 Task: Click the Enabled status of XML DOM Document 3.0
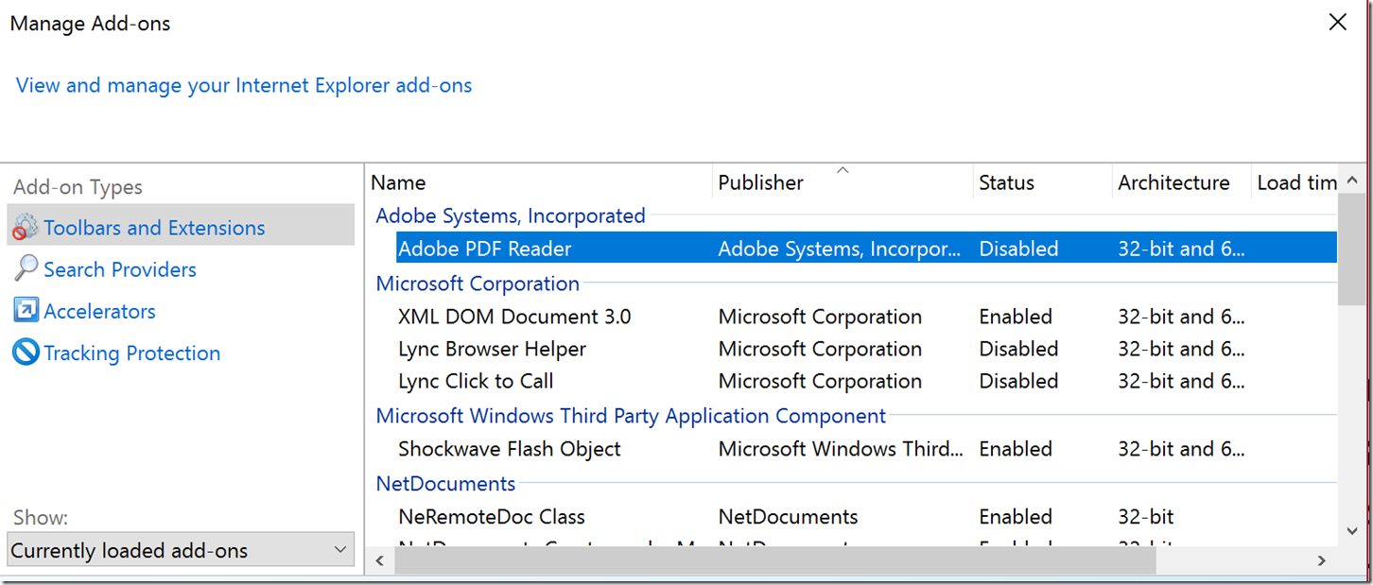[x=1016, y=317]
